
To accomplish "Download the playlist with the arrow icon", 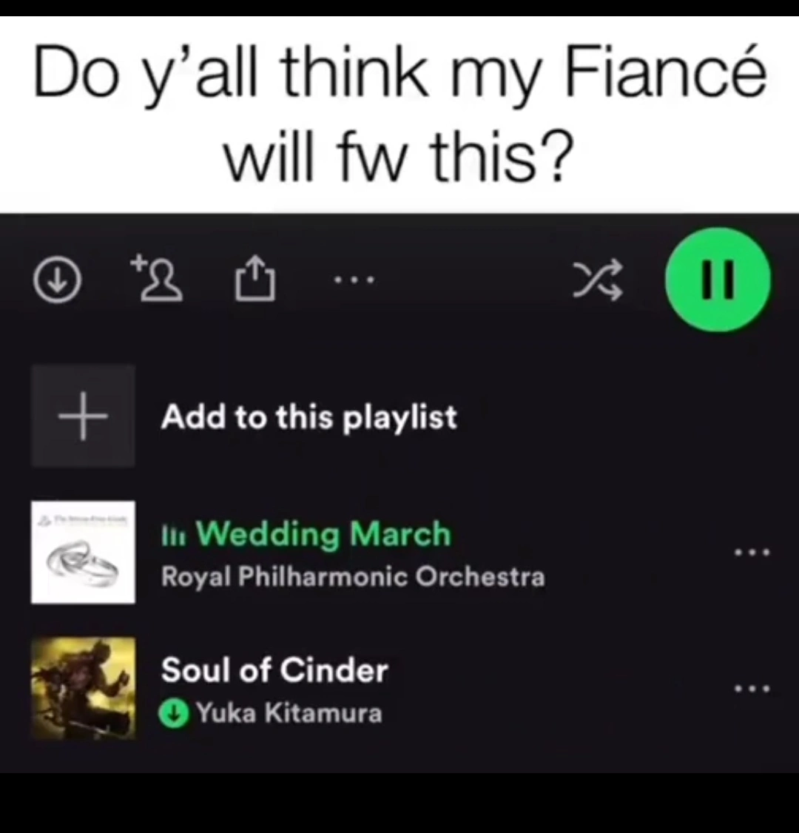I will tap(58, 280).
